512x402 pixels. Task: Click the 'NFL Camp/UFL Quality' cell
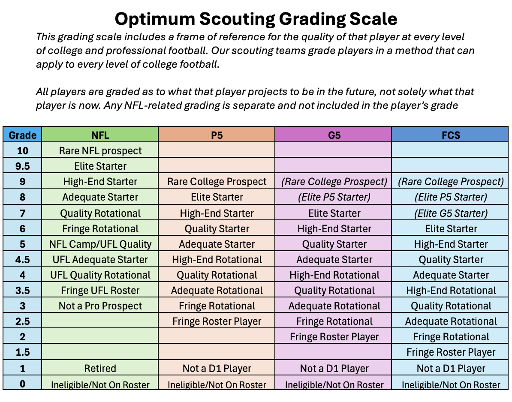[x=100, y=244]
